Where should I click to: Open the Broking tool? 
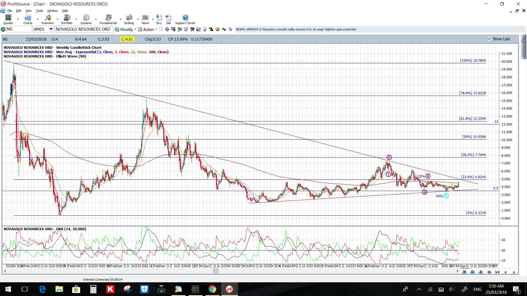(x=129, y=19)
